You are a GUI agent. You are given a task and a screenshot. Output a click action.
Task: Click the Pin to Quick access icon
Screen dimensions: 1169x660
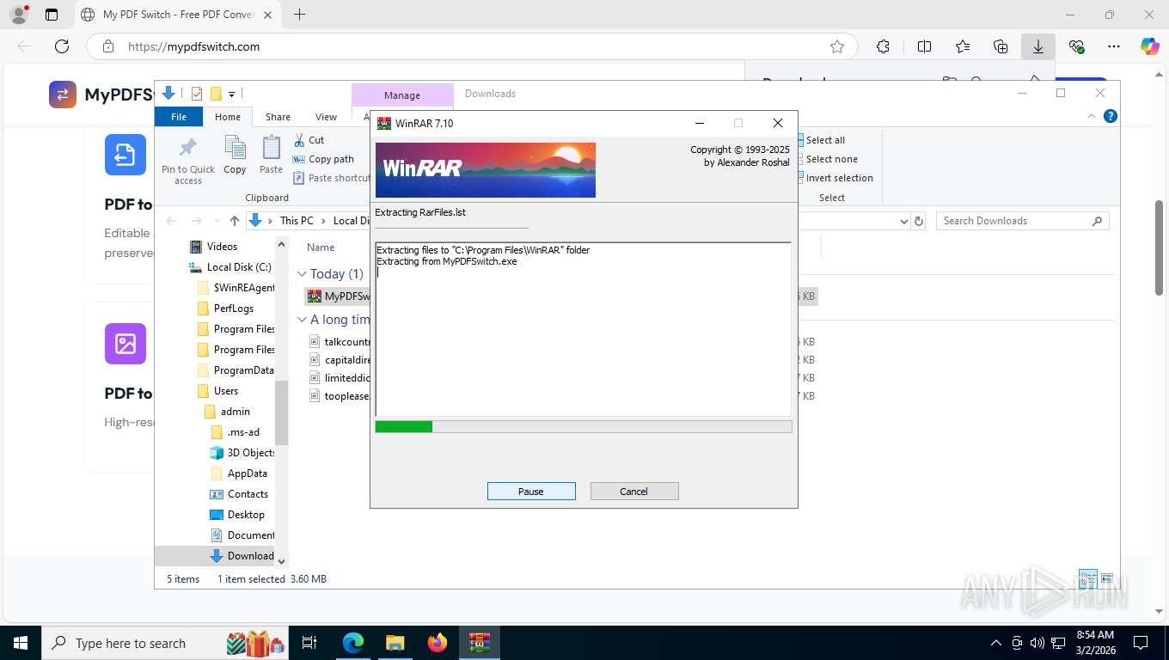(x=188, y=148)
